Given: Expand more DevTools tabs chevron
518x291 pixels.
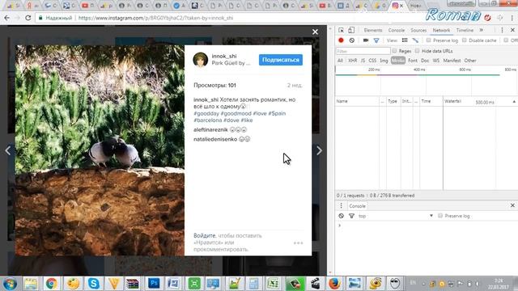Looking at the screenshot, I should coord(482,30).
